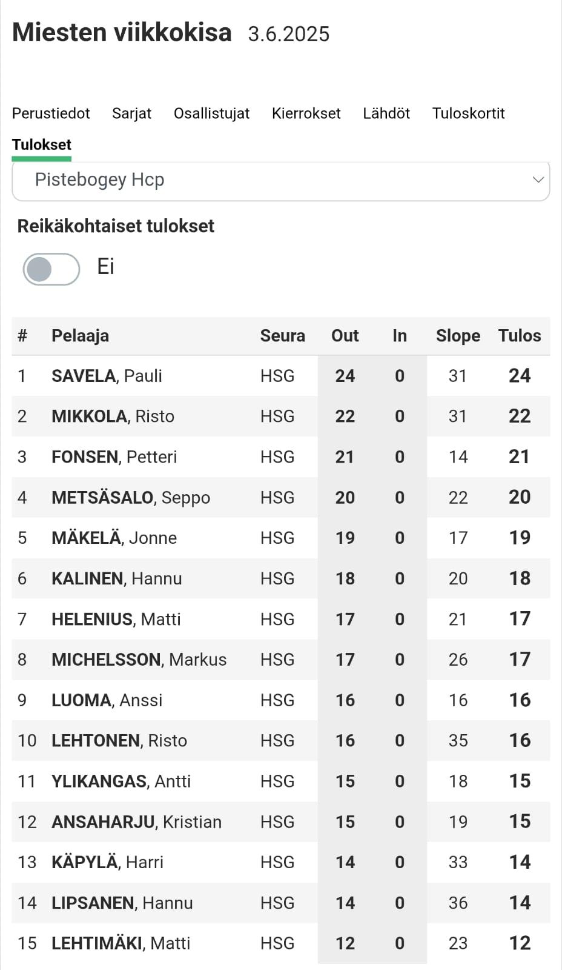The width and height of the screenshot is (562, 970).
Task: Open the Pistebogey Hcp dropdown
Action: (281, 180)
